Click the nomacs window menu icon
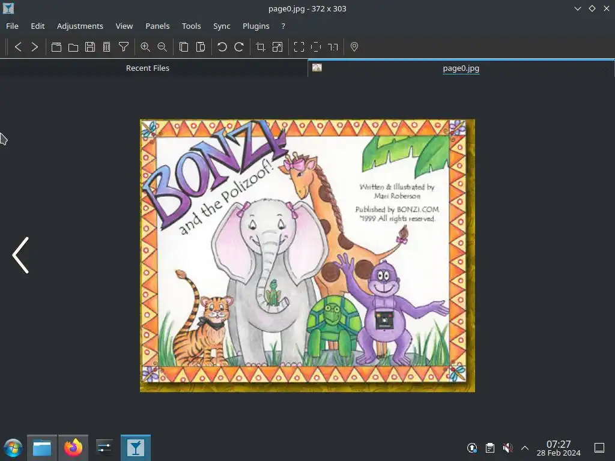 pos(8,8)
